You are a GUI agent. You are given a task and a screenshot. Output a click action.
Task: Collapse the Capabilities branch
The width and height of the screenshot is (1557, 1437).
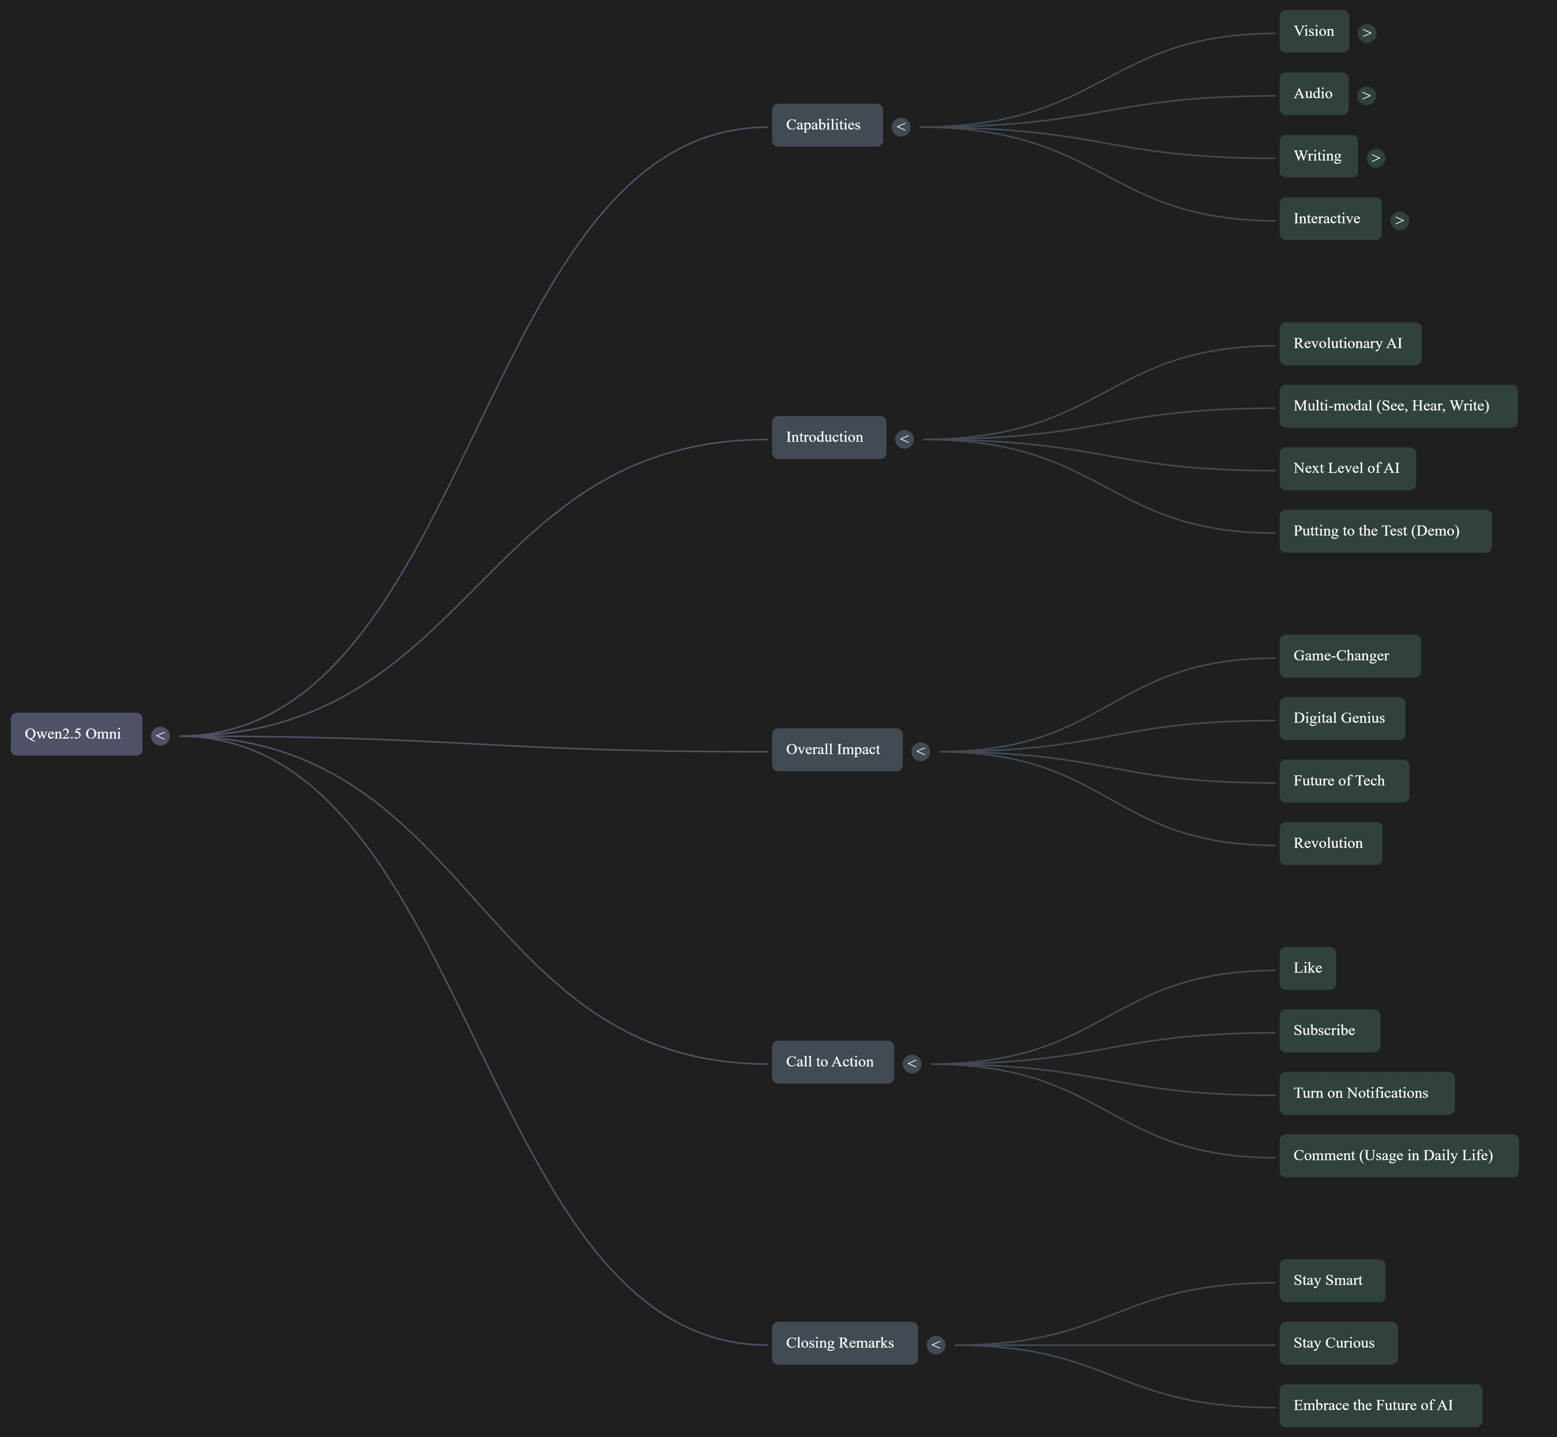tap(901, 127)
